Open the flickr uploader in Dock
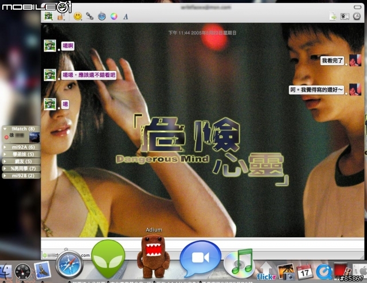 click(266, 271)
